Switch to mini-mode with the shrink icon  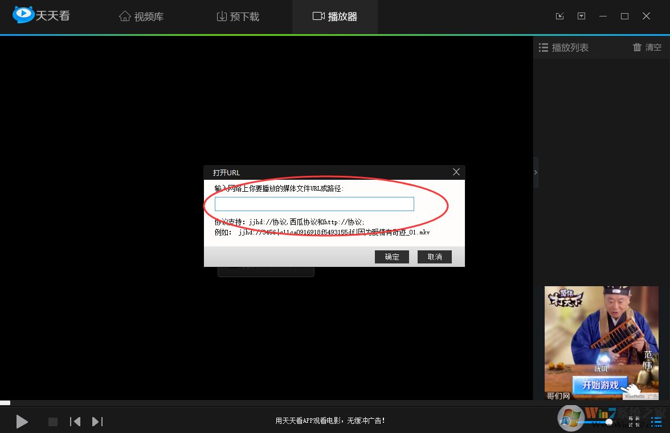point(559,16)
